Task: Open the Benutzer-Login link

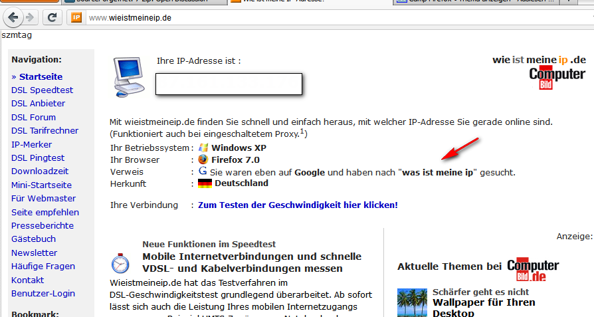Action: point(43,294)
